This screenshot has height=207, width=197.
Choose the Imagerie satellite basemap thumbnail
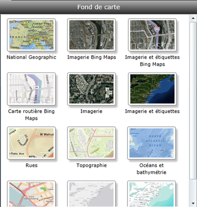click(x=91, y=89)
